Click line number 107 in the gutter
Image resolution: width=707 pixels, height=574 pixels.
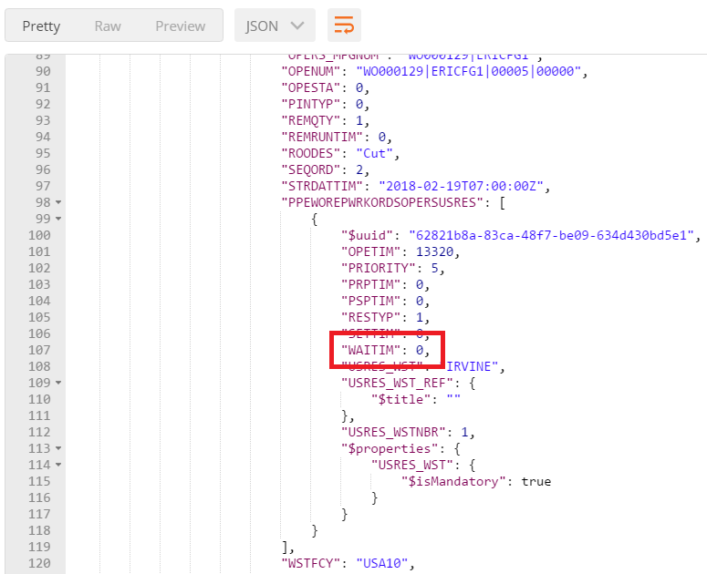click(x=39, y=350)
